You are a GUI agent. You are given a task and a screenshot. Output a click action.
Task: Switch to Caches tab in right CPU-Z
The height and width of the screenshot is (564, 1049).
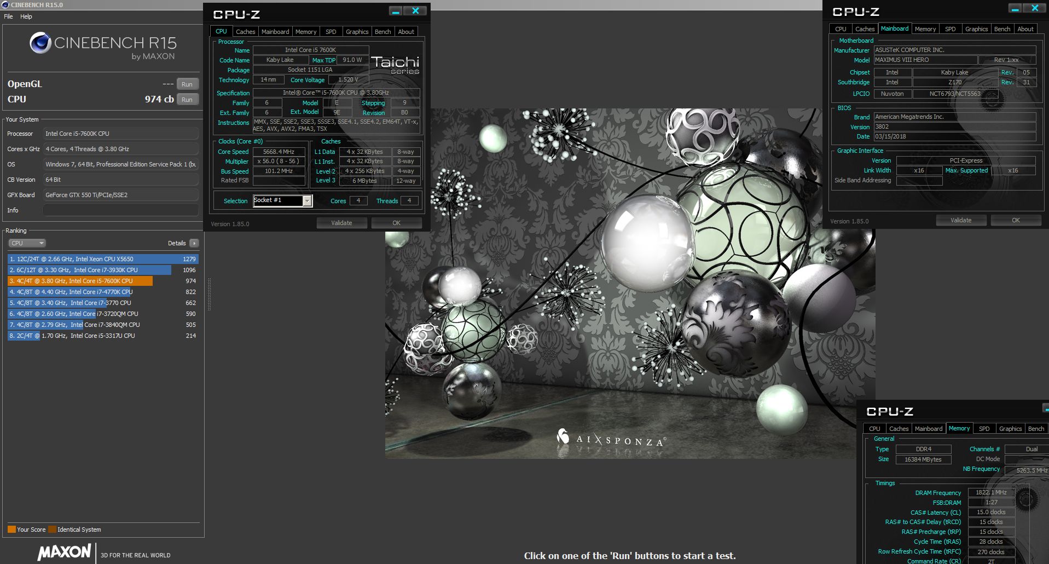[x=865, y=29]
